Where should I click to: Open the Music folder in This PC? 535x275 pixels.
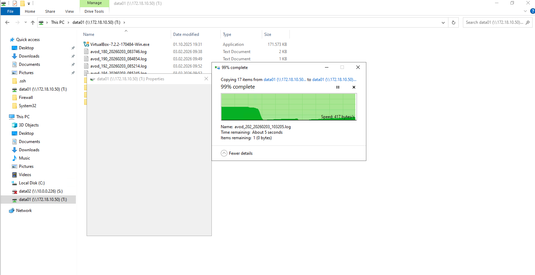(24, 158)
